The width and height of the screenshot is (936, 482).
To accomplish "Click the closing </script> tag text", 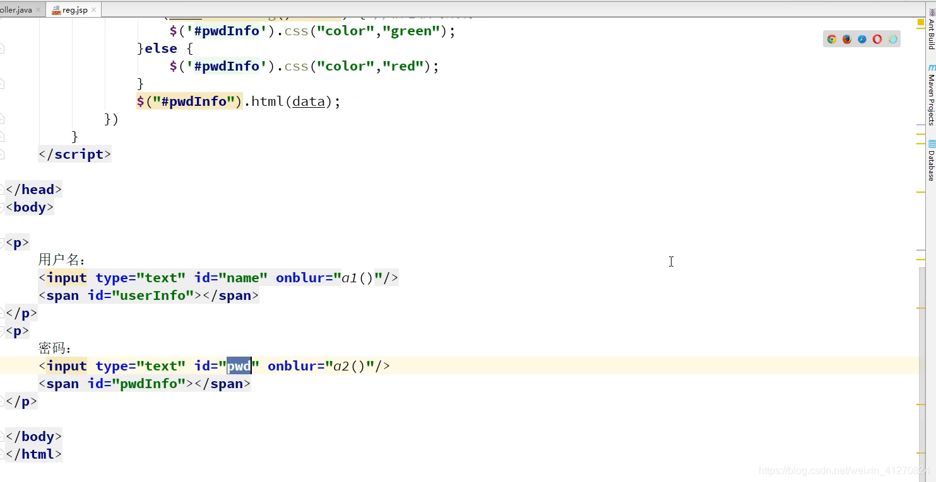I will (75, 154).
